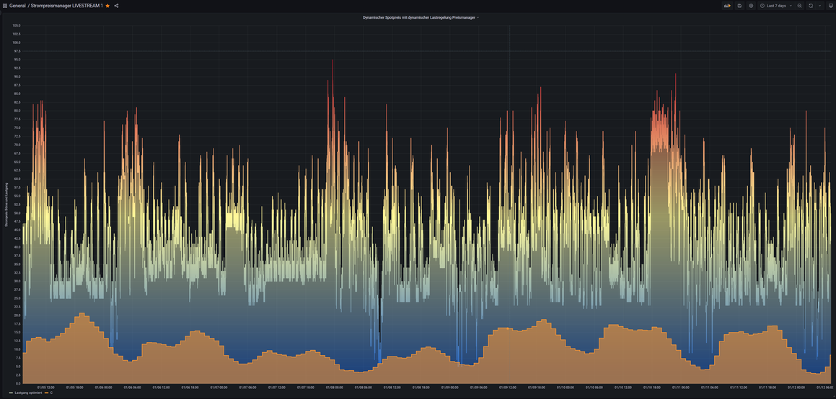Click the 01/06 18:00 time axis label
836x399 pixels.
(x=190, y=387)
